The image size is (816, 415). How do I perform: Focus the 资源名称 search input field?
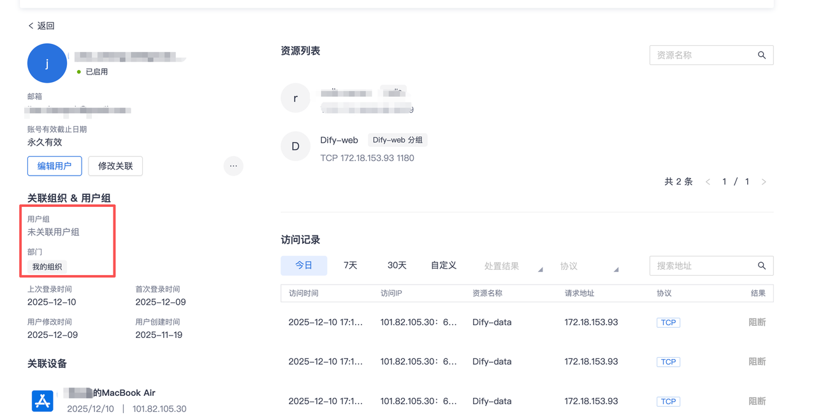coord(701,55)
